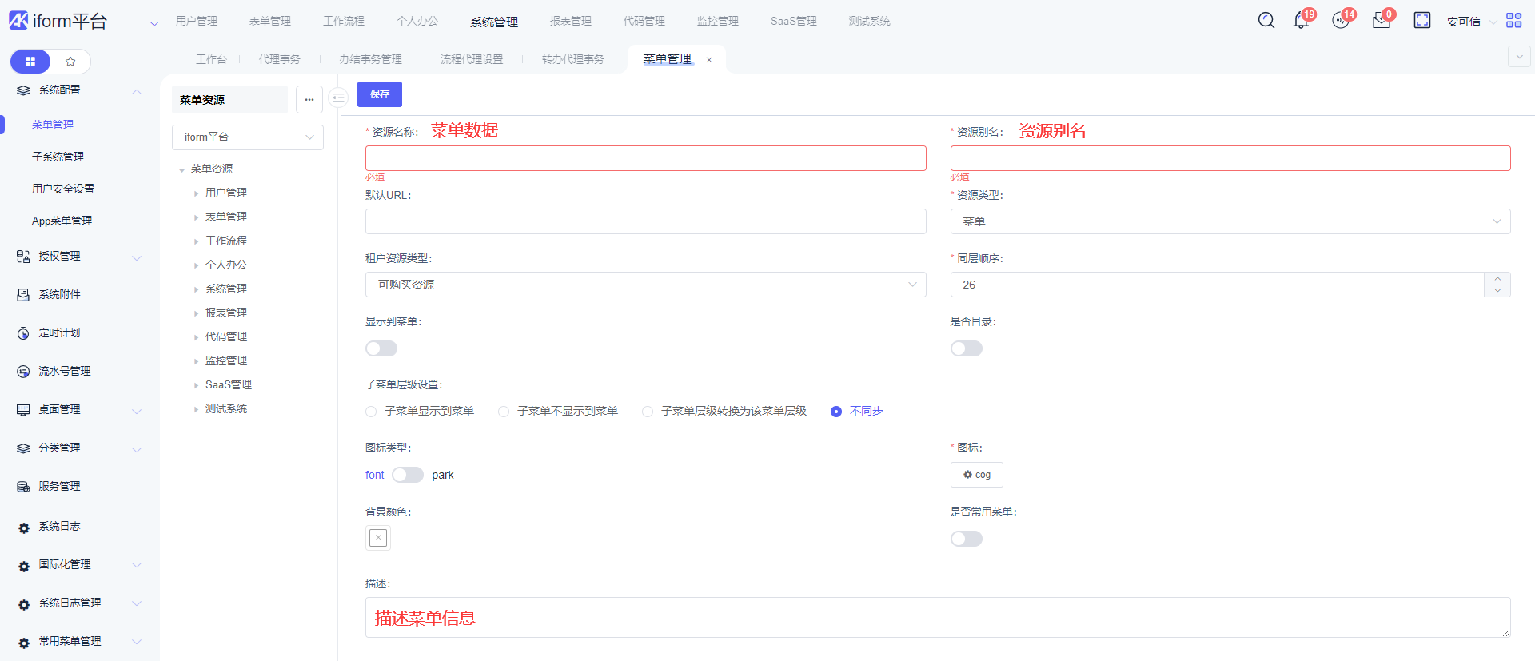Click the 默认URL input field
Viewport: 1535px width, 661px height.
click(x=645, y=221)
